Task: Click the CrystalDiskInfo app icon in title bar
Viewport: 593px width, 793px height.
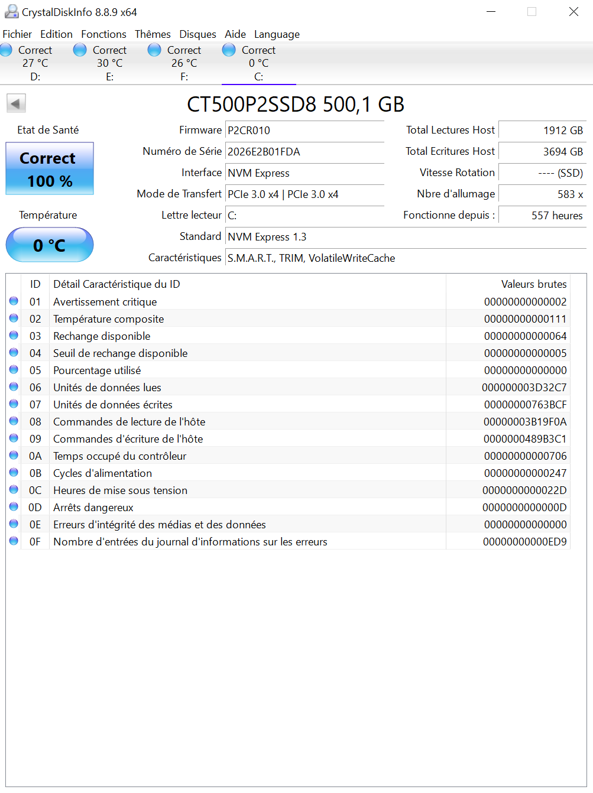Action: [x=11, y=11]
